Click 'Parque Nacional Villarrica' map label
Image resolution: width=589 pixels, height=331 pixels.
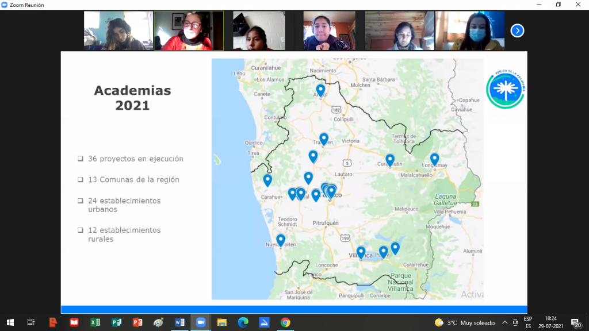click(x=400, y=282)
